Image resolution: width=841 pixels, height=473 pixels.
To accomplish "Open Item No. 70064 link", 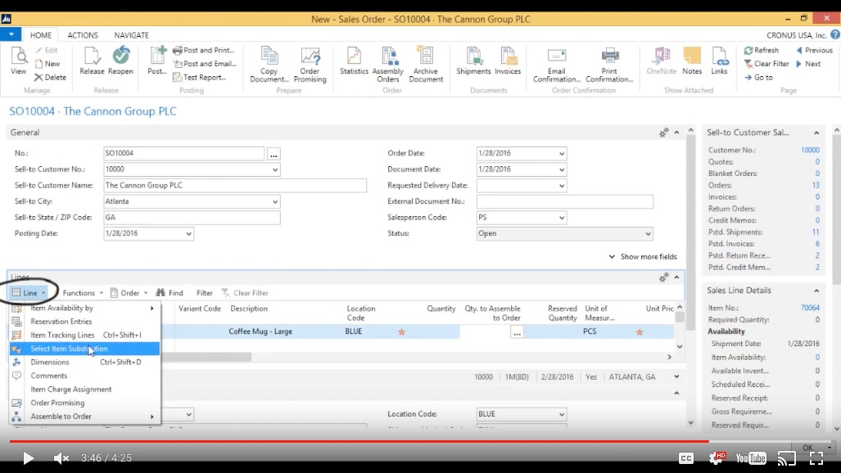I will point(810,308).
